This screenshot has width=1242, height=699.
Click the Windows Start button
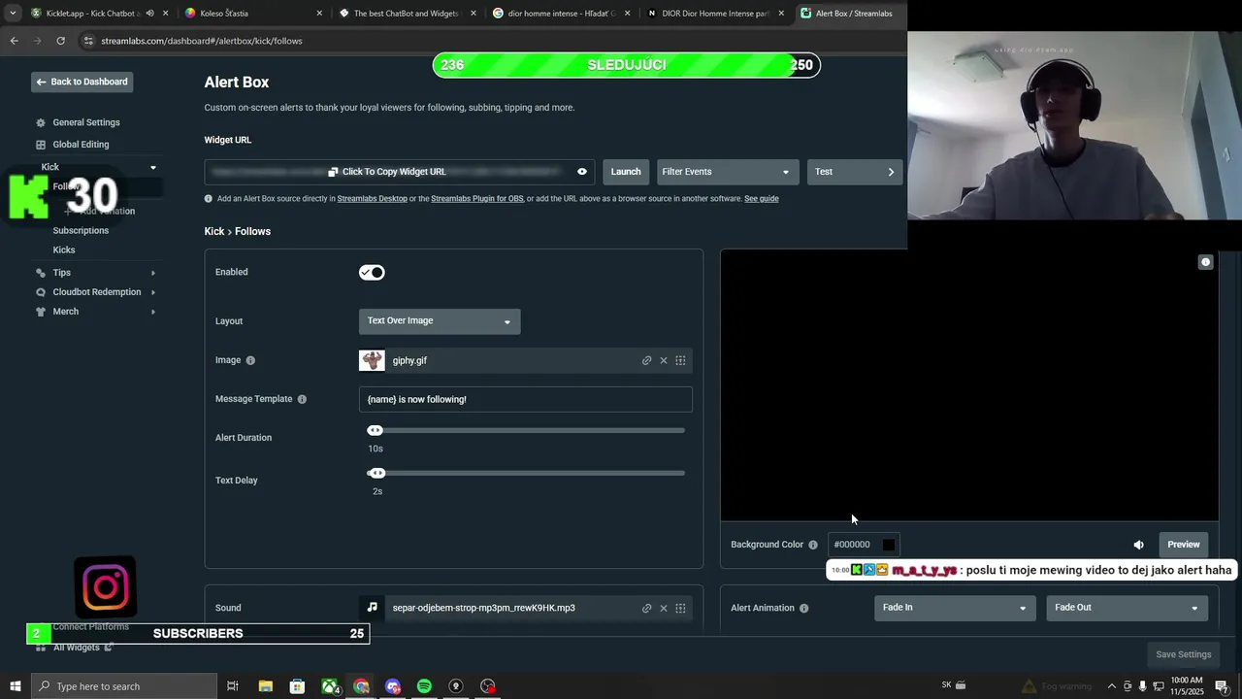point(15,686)
